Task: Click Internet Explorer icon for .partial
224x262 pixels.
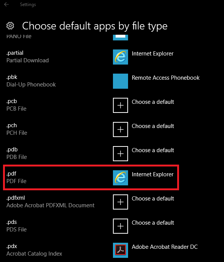Action: pos(120,57)
